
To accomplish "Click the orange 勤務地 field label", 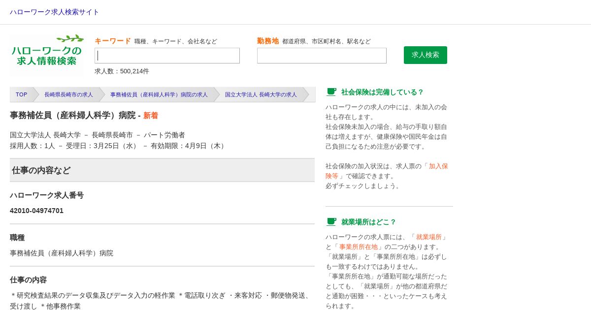I will tap(268, 41).
